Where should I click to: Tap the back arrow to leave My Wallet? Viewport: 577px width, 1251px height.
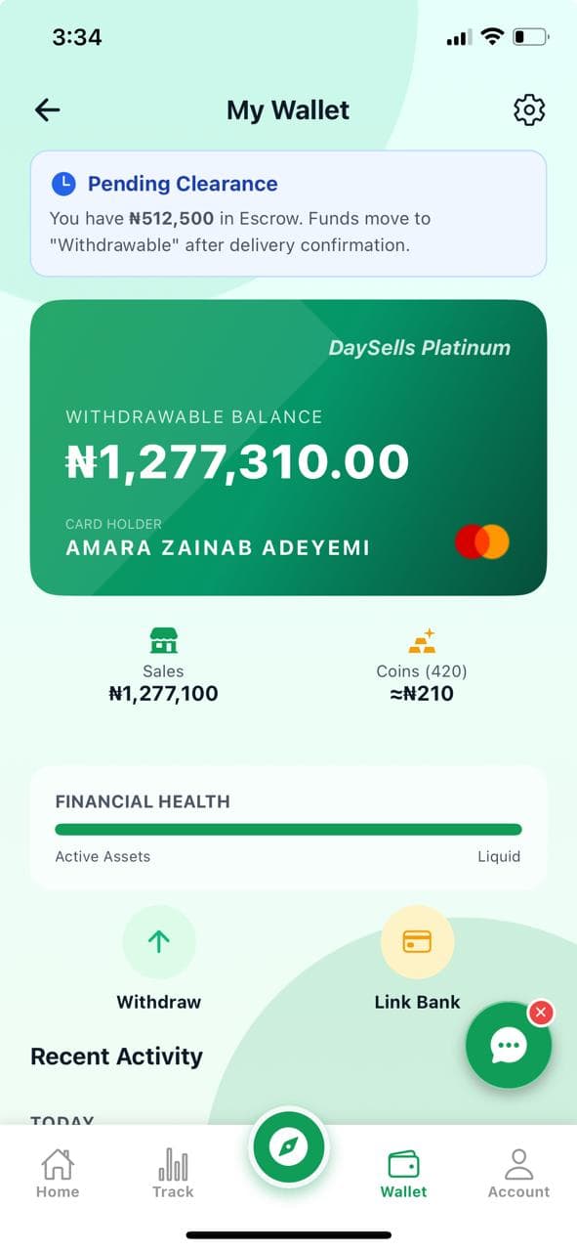click(47, 110)
